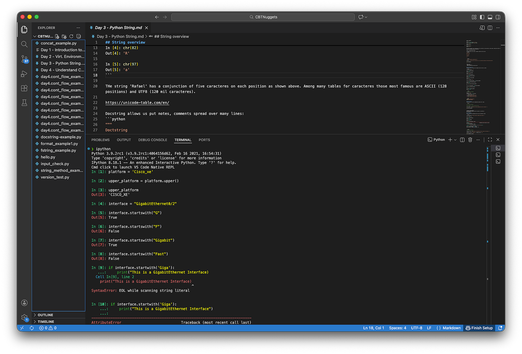This screenshot has height=354, width=522.
Task: Split the terminal
Action: click(x=462, y=140)
